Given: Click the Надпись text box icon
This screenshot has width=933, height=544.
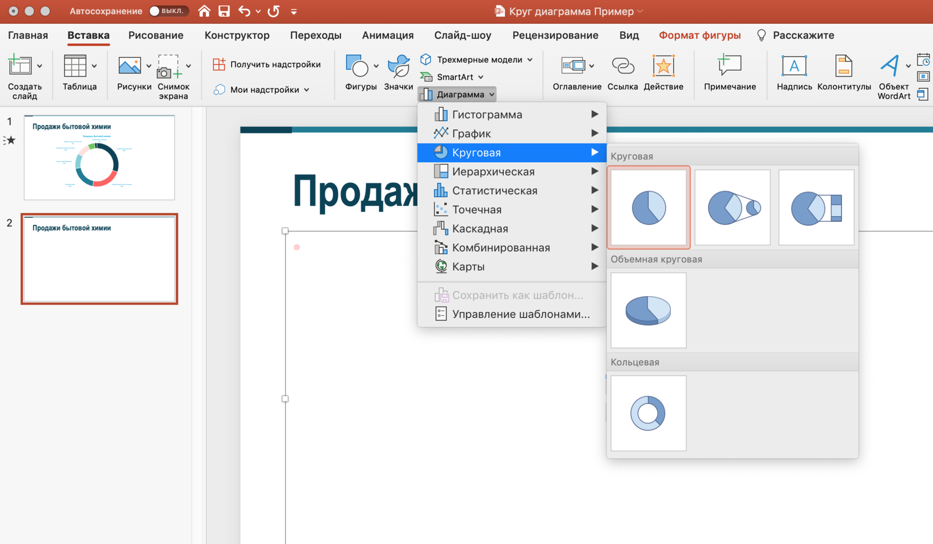Looking at the screenshot, I should [x=794, y=66].
